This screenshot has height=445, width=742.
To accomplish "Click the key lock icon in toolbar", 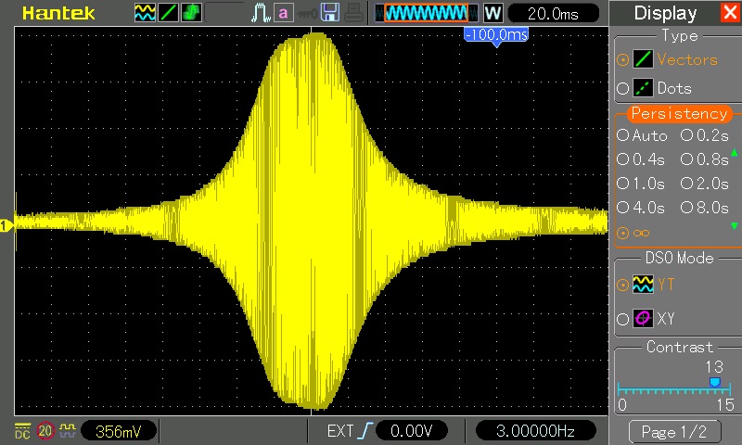I will click(x=306, y=13).
